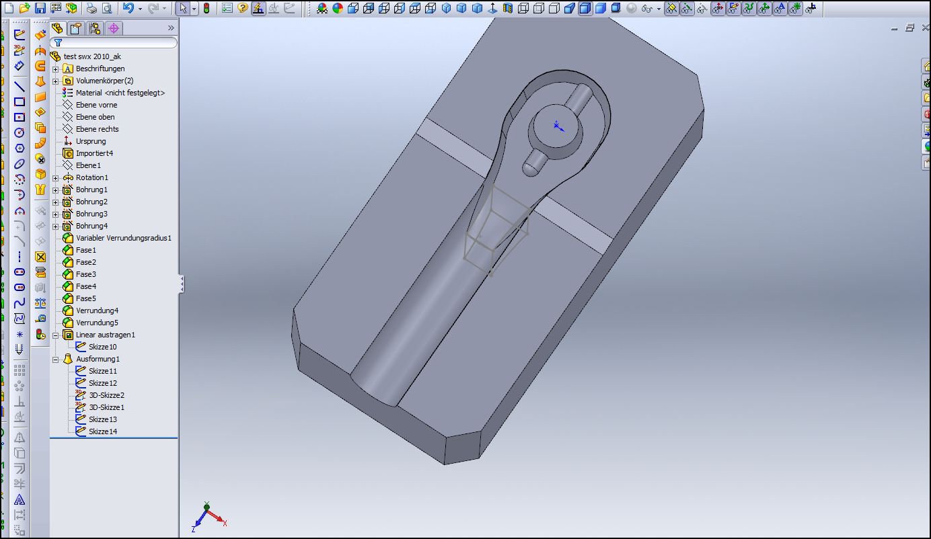Select the Importiert4 feature
This screenshot has width=931, height=539.
point(94,153)
